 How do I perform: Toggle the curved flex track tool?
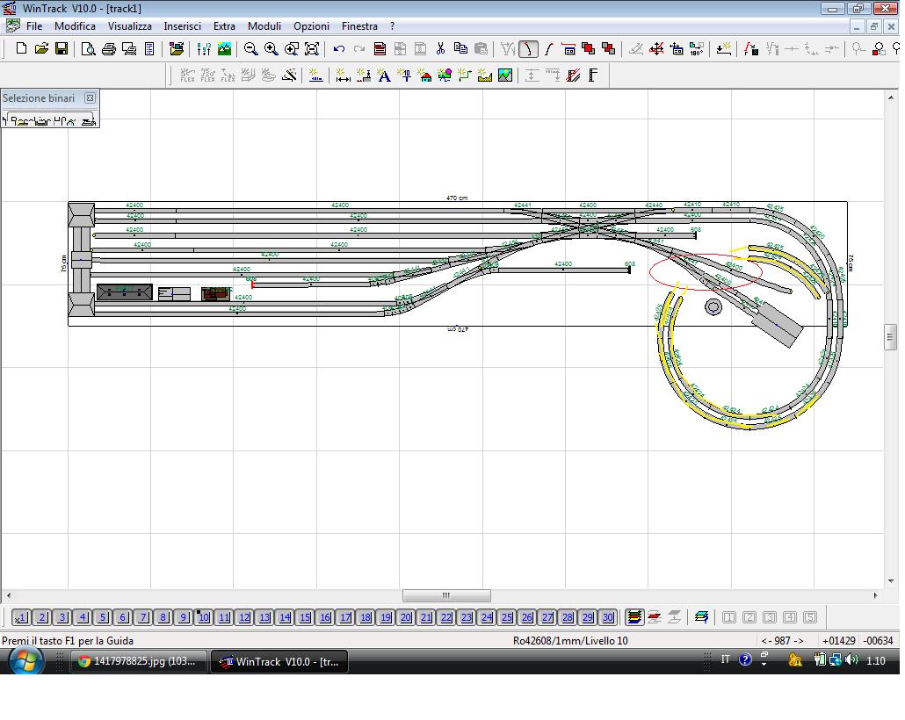[528, 49]
